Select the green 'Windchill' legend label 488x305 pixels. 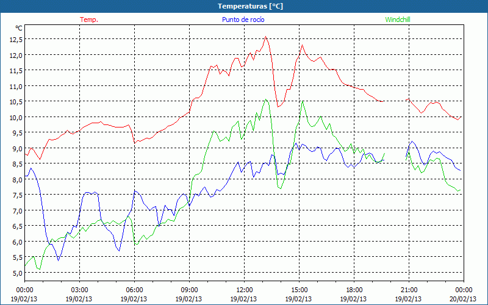(x=398, y=20)
